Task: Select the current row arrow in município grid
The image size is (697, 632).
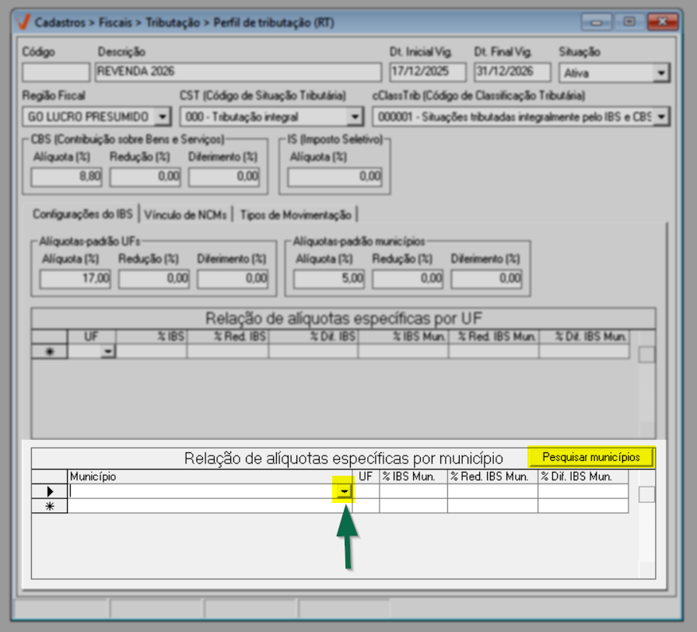Action: pos(50,491)
